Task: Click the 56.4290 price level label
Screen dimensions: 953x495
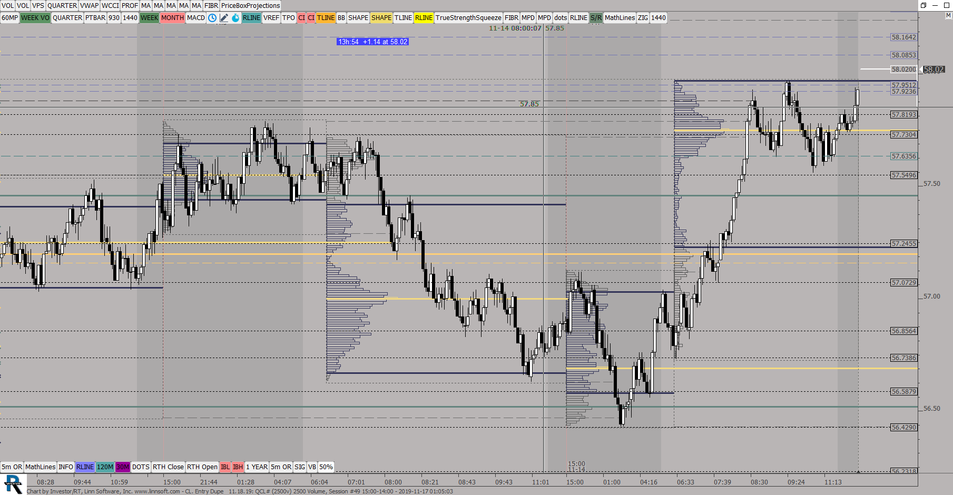Action: 903,428
